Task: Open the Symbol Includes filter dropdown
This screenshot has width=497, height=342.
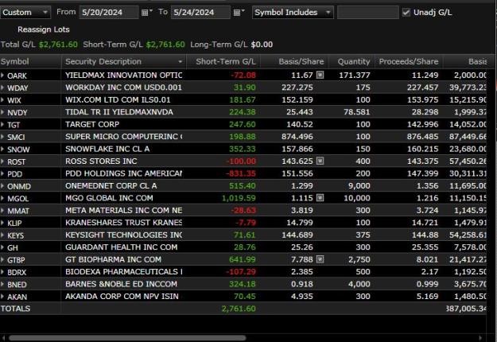Action: click(x=293, y=13)
